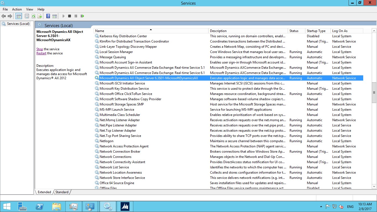Open the View menu
The height and width of the screenshot is (212, 377).
pyautogui.click(x=30, y=9)
